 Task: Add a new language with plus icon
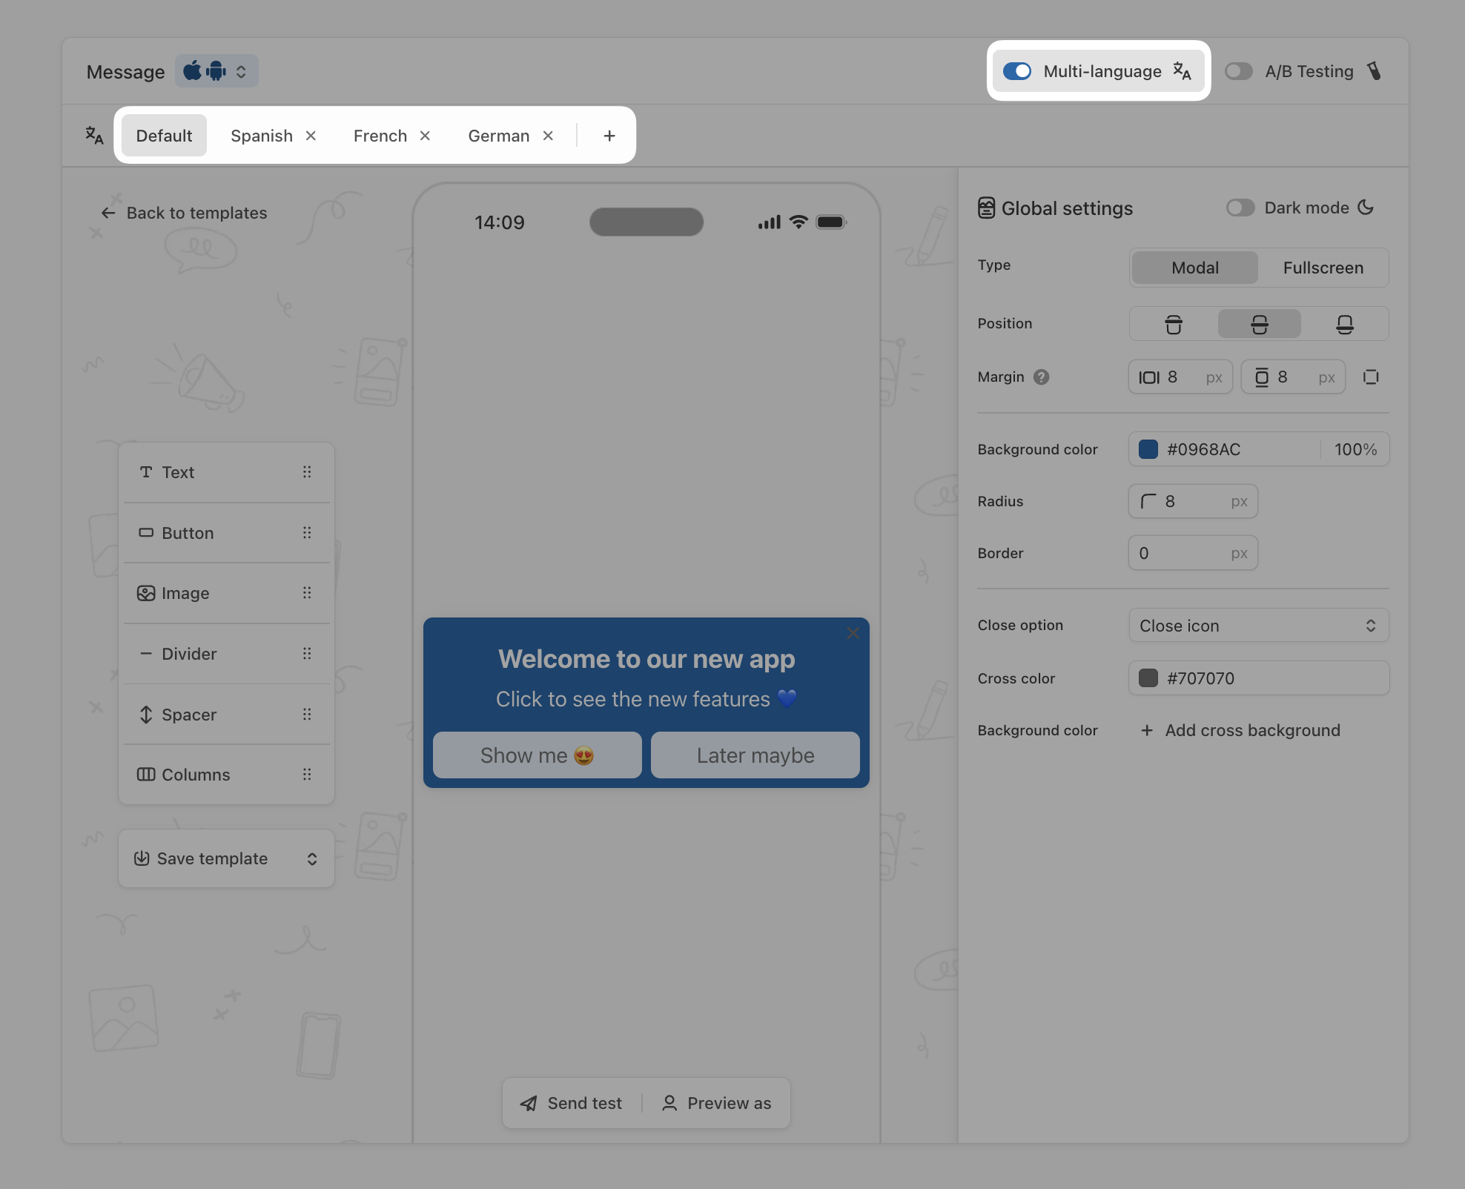[x=609, y=136]
